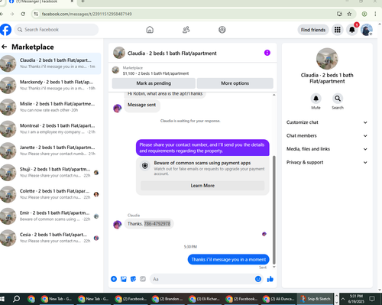
Task: Switch to Eli Richar Chrome taskbar window
Action: pos(204,299)
